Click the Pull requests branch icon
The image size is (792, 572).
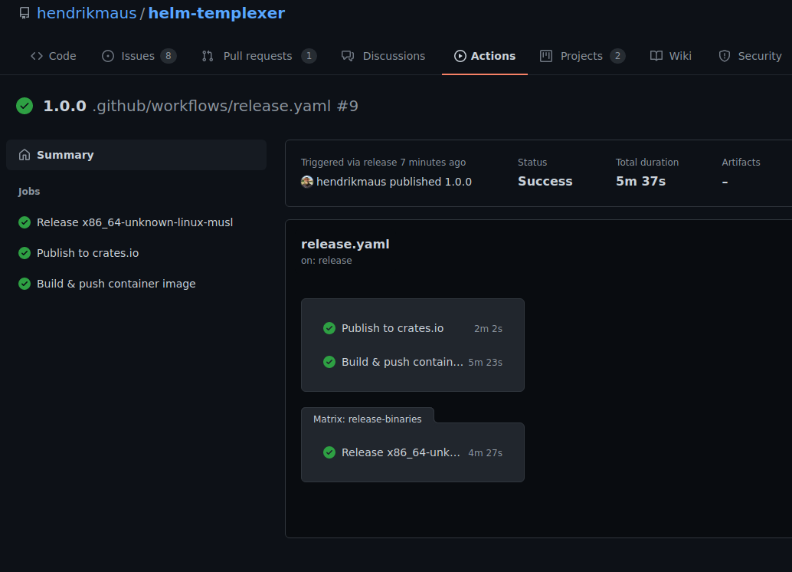(208, 56)
